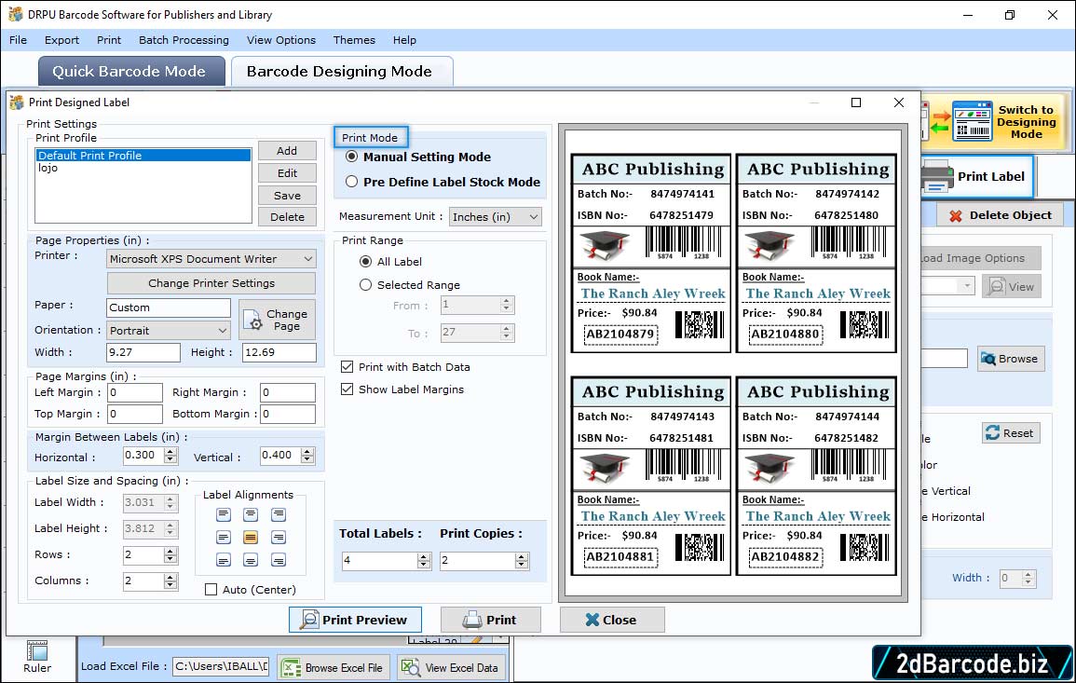The width and height of the screenshot is (1076, 683).
Task: Select bottom-center label alignment icon
Action: pos(251,560)
